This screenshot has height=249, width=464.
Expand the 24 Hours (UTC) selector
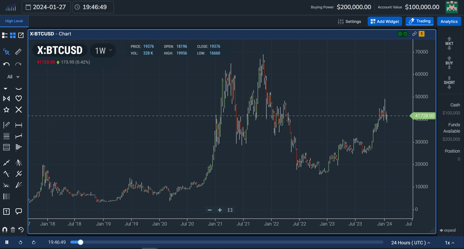coord(411,243)
